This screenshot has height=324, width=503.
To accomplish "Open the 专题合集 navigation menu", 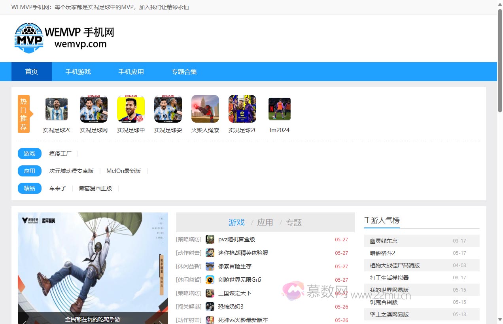I will point(184,72).
